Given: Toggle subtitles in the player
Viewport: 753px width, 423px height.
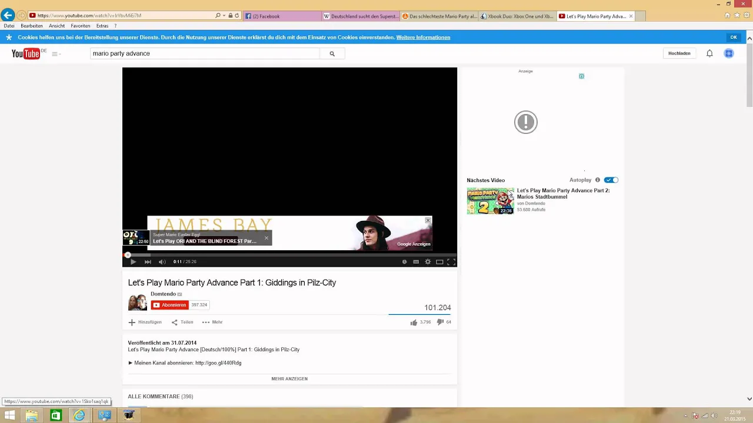Looking at the screenshot, I should [x=416, y=262].
